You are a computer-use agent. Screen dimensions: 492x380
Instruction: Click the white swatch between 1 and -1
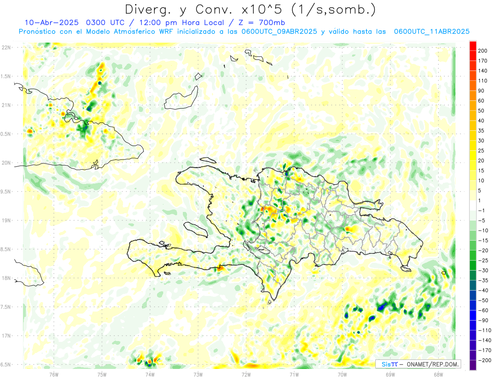473,205
